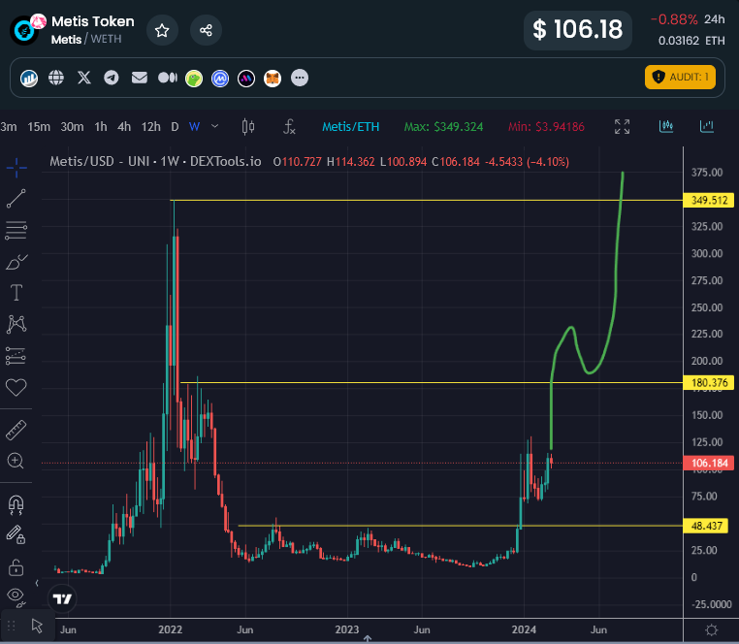Open the Metis/USD chart legend title
This screenshot has height=644, width=739.
tap(155, 162)
